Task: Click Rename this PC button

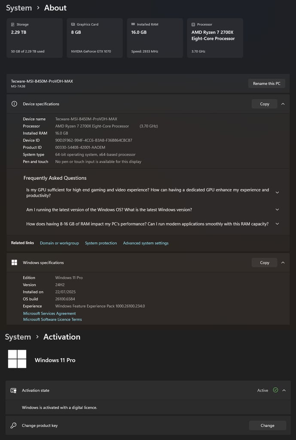Action: (266, 83)
